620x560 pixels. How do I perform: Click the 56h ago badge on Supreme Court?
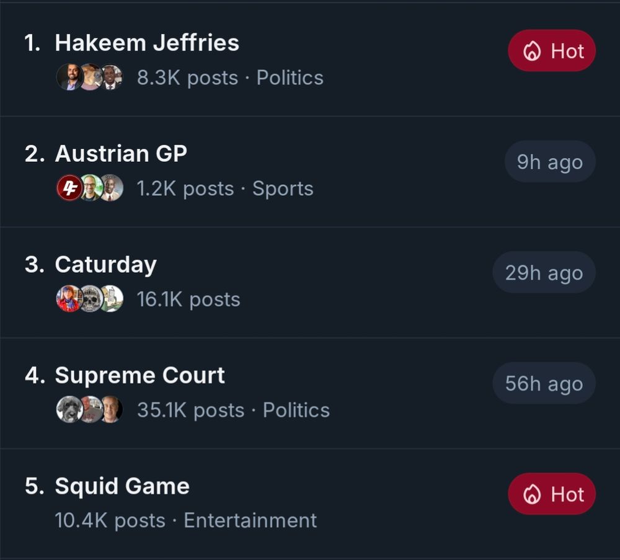click(x=544, y=383)
